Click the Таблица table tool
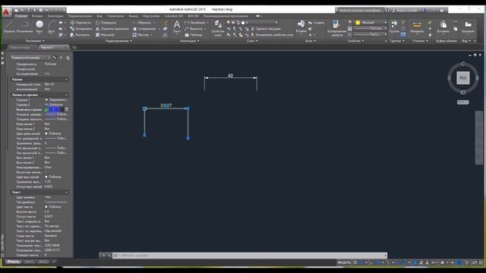486x273 pixels. pyautogui.click(x=194, y=35)
